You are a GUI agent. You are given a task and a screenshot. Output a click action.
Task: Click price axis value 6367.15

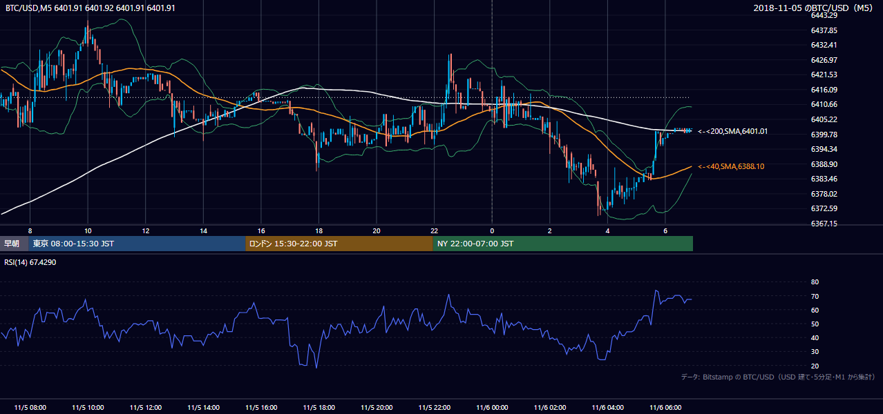click(x=824, y=224)
